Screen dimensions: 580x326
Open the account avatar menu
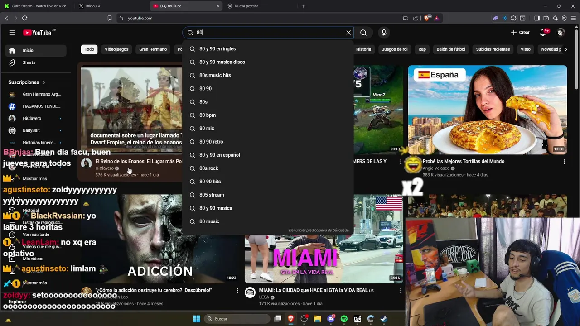click(x=561, y=33)
